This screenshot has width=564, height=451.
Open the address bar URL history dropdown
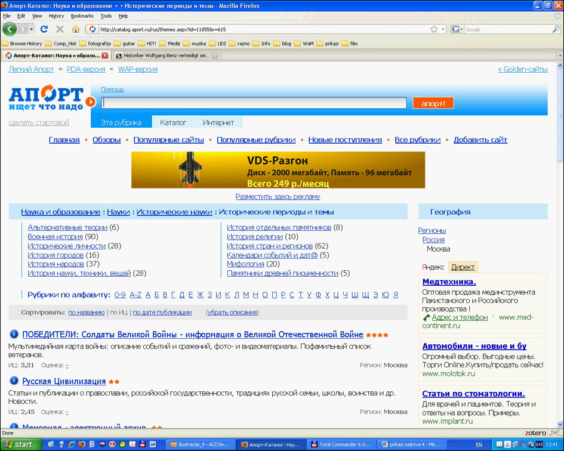(443, 29)
